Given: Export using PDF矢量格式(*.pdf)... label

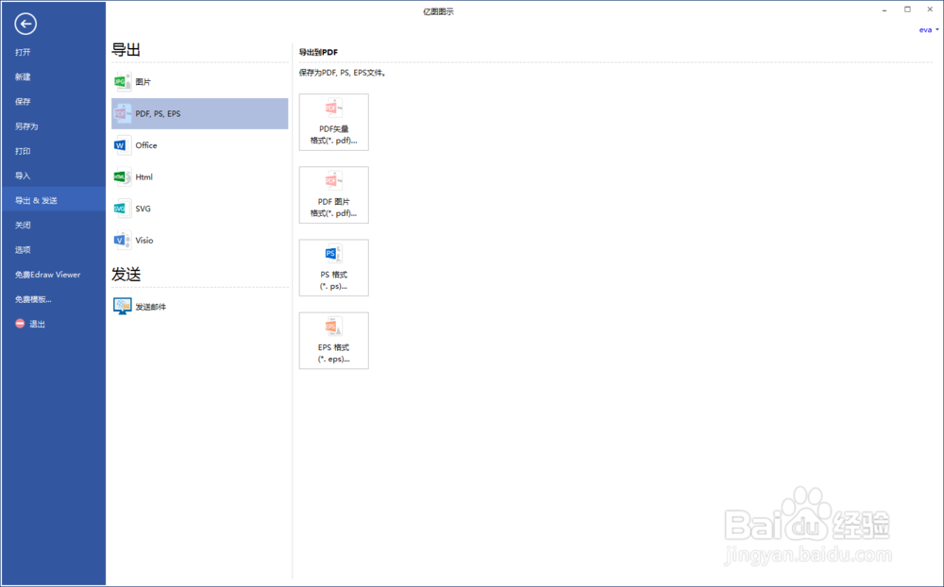Looking at the screenshot, I should 333,135.
